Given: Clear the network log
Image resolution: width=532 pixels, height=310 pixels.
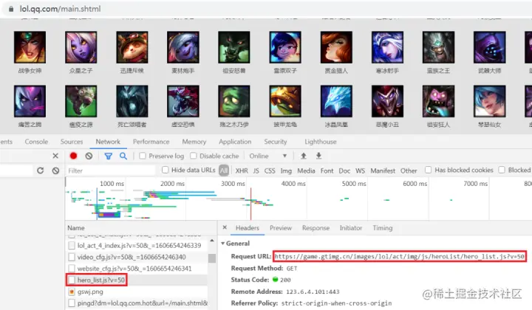Looking at the screenshot, I should point(89,156).
